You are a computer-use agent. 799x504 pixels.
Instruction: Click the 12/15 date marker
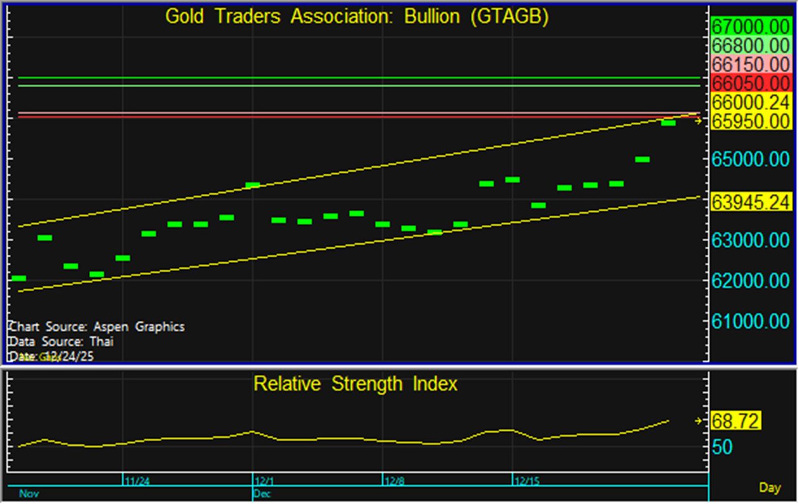pyautogui.click(x=526, y=481)
